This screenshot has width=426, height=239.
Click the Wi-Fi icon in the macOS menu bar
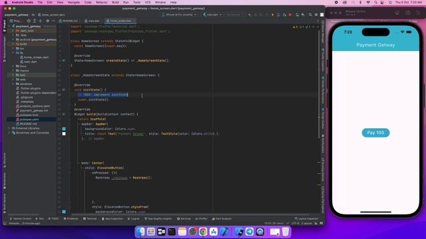368,3
